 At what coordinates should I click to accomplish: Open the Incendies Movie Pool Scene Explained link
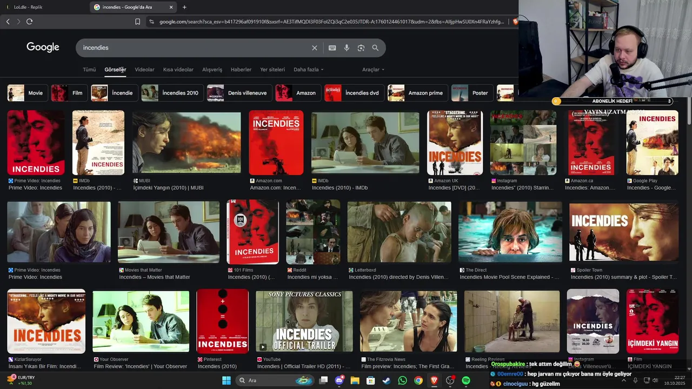509,277
